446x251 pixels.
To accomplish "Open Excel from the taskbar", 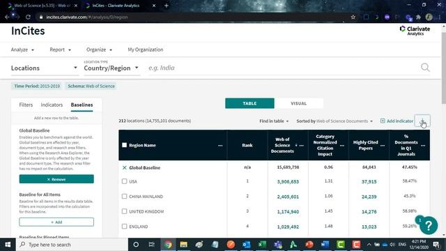I will click(262, 245).
